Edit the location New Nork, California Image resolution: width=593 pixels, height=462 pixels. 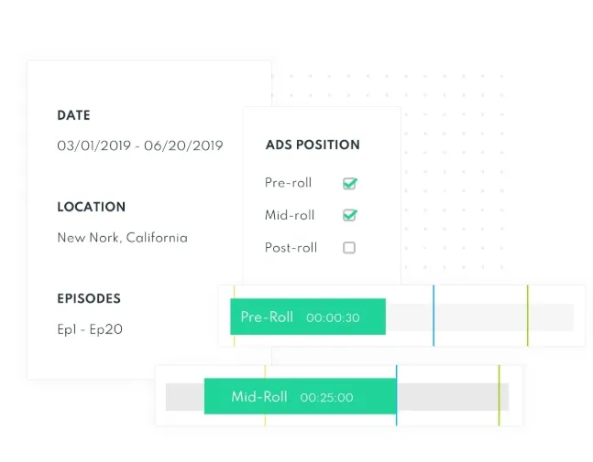tap(122, 238)
